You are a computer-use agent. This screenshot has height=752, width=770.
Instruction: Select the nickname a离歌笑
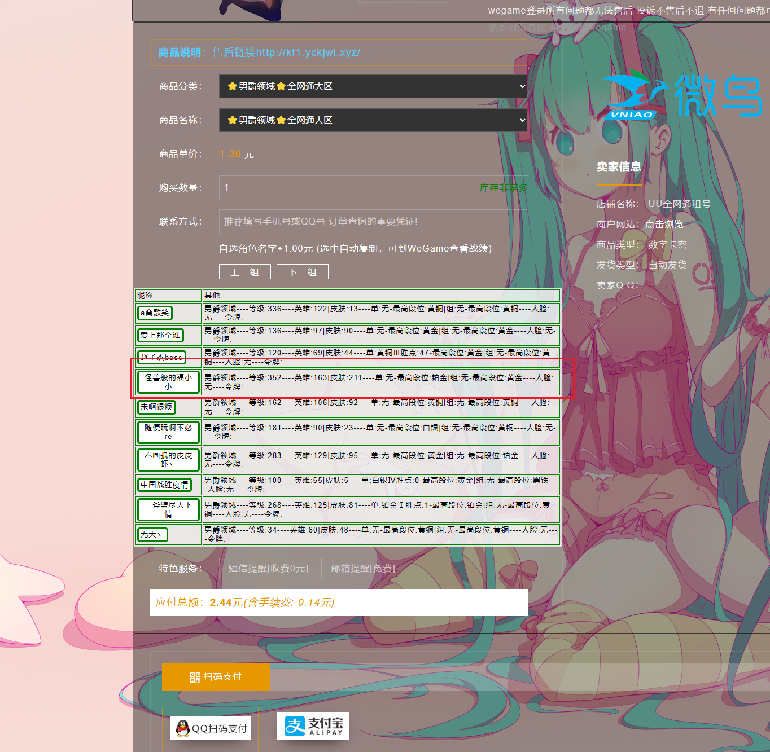point(155,313)
